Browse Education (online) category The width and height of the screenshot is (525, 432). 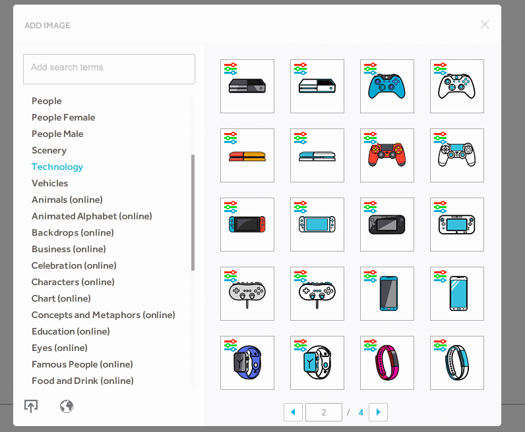coord(71,331)
